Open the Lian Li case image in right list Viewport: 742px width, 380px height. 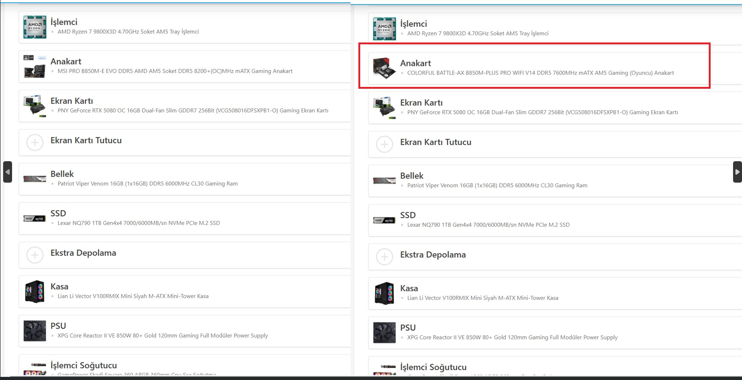click(384, 293)
